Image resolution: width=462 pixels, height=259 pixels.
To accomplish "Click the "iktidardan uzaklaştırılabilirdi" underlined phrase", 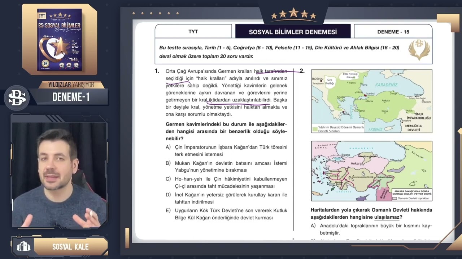I will coord(240,100).
